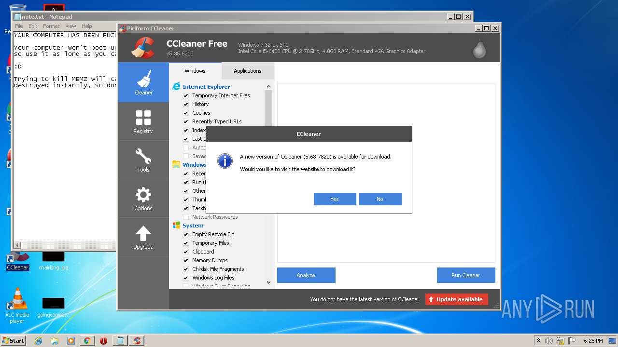Open the Options gear icon
The width and height of the screenshot is (618, 347).
pyautogui.click(x=143, y=195)
